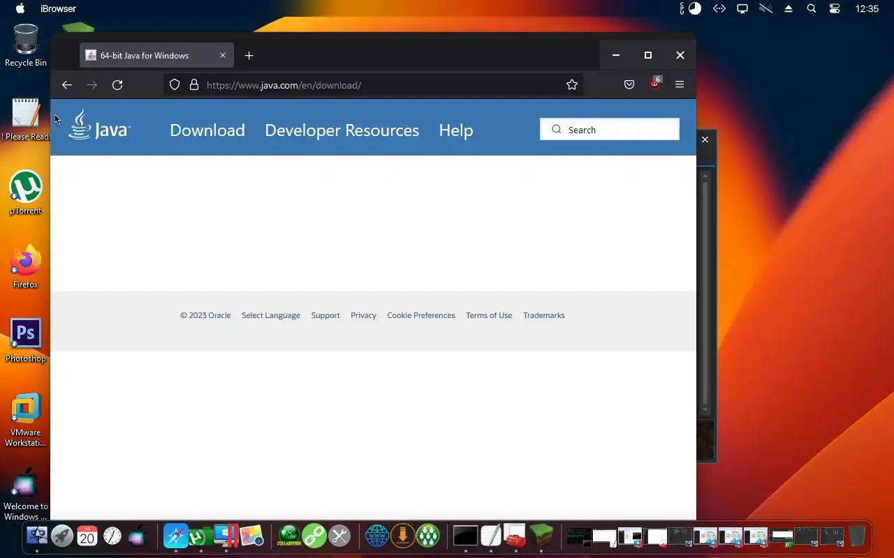894x558 pixels.
Task: Click the display monitor menu bar icon
Action: tap(742, 8)
